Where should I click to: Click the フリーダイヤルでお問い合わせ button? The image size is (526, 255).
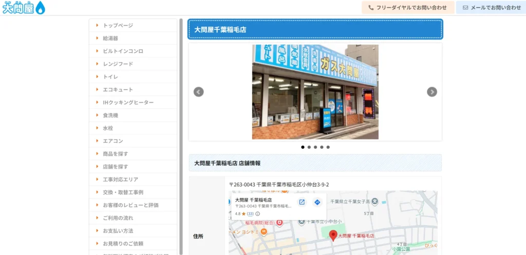click(408, 8)
